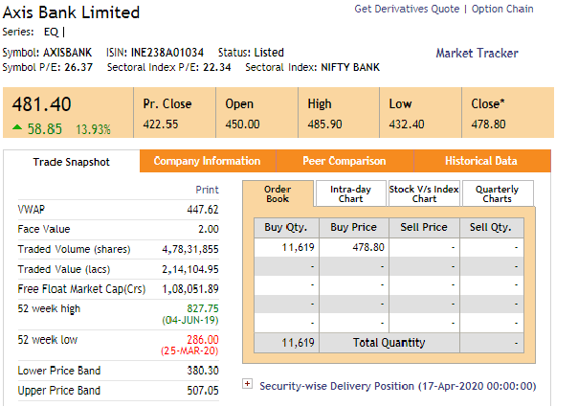Open the Peer Comparison tab
578x407 pixels.
(x=345, y=161)
